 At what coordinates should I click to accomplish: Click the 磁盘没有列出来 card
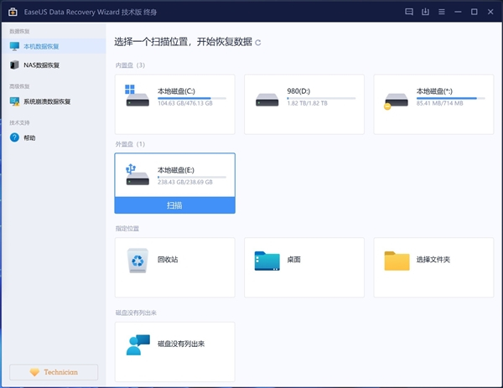(x=174, y=344)
